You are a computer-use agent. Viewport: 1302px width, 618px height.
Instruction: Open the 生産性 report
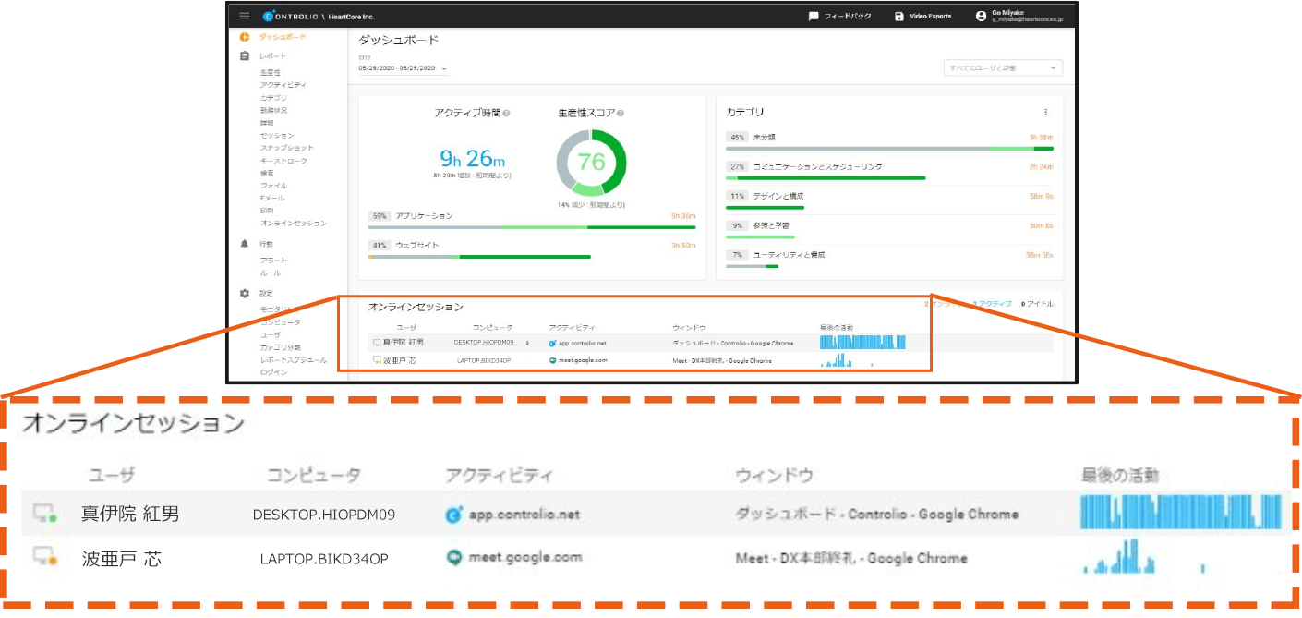point(271,72)
